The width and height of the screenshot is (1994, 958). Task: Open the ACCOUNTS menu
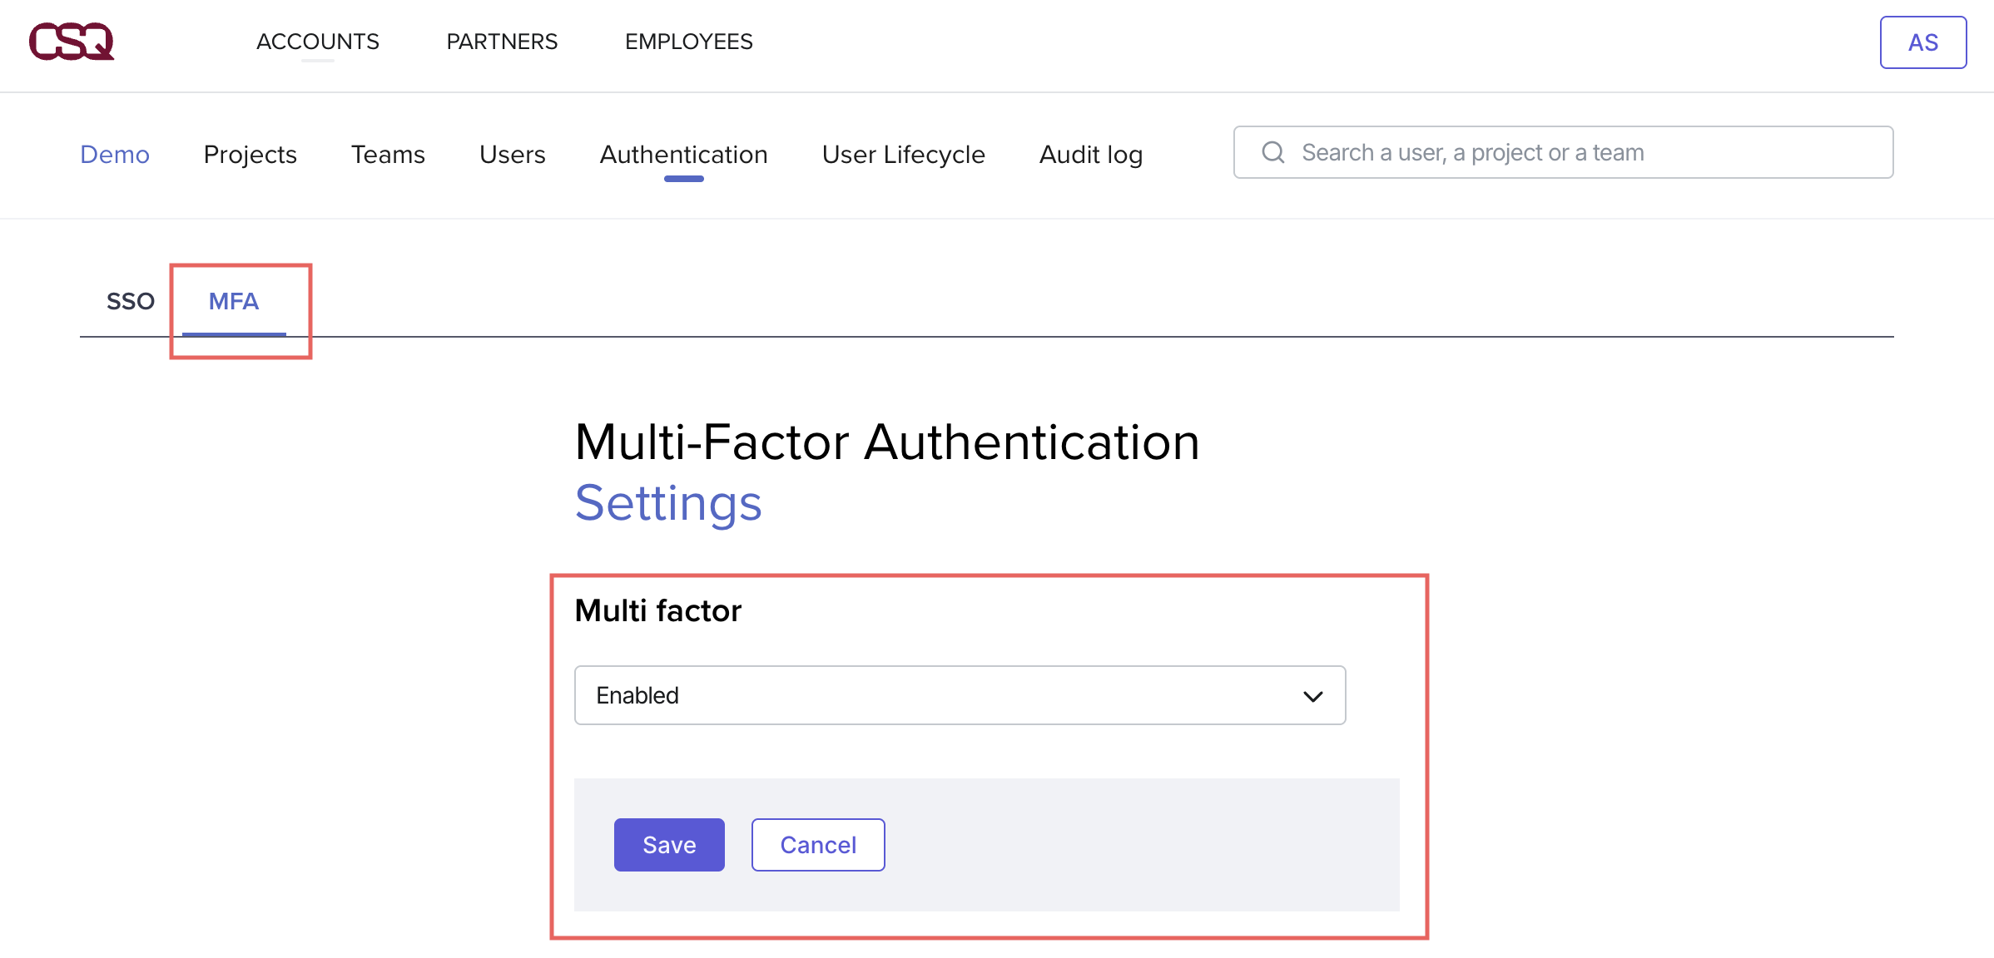point(318,42)
